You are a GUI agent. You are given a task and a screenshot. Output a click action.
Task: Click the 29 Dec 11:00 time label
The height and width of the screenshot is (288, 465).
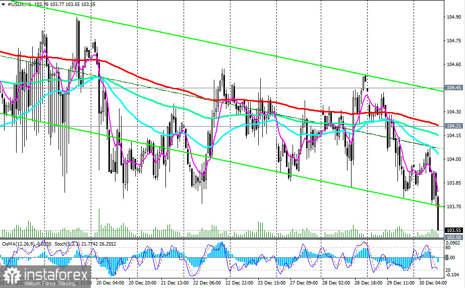(x=400, y=282)
